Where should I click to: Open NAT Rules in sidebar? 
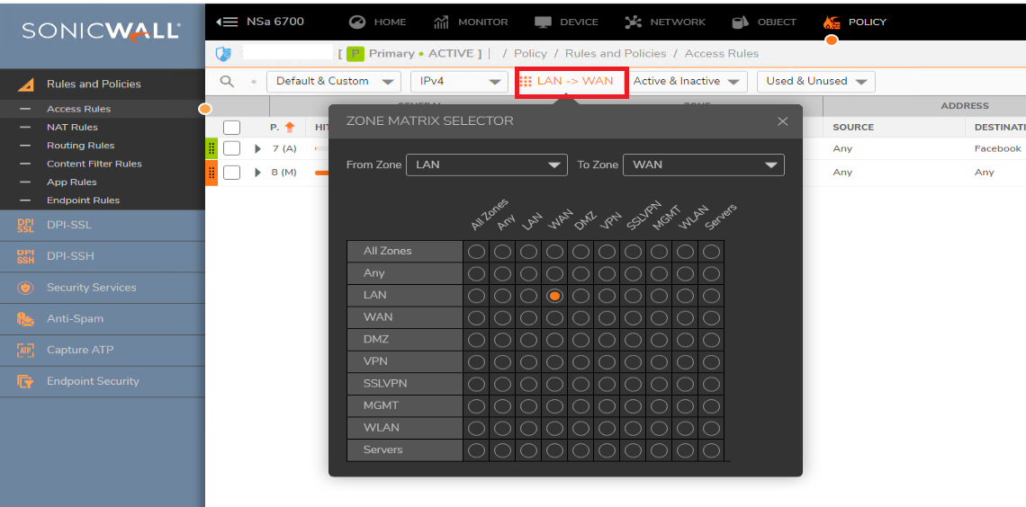tap(72, 128)
